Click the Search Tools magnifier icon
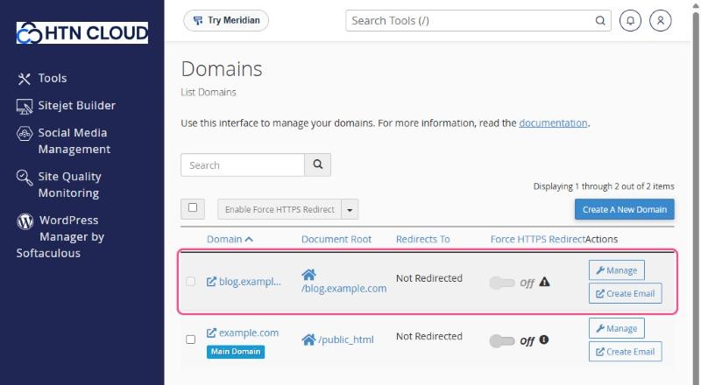701x385 pixels. 600,20
